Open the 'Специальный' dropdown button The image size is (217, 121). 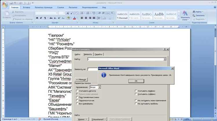pos(99,119)
